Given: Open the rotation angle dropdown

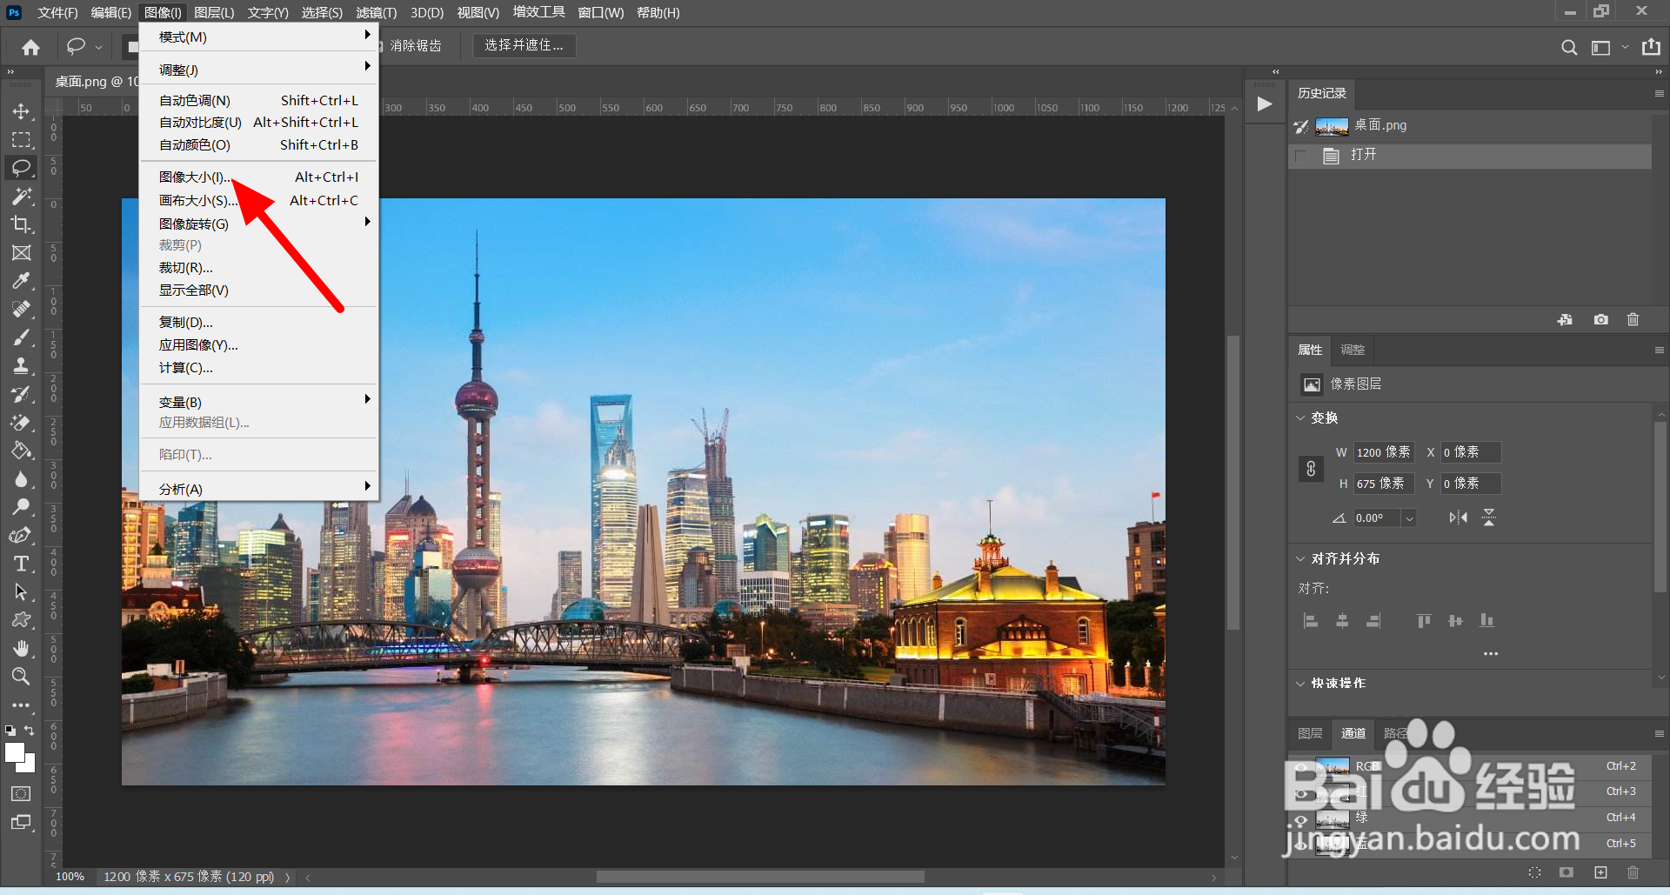Looking at the screenshot, I should (x=1409, y=518).
